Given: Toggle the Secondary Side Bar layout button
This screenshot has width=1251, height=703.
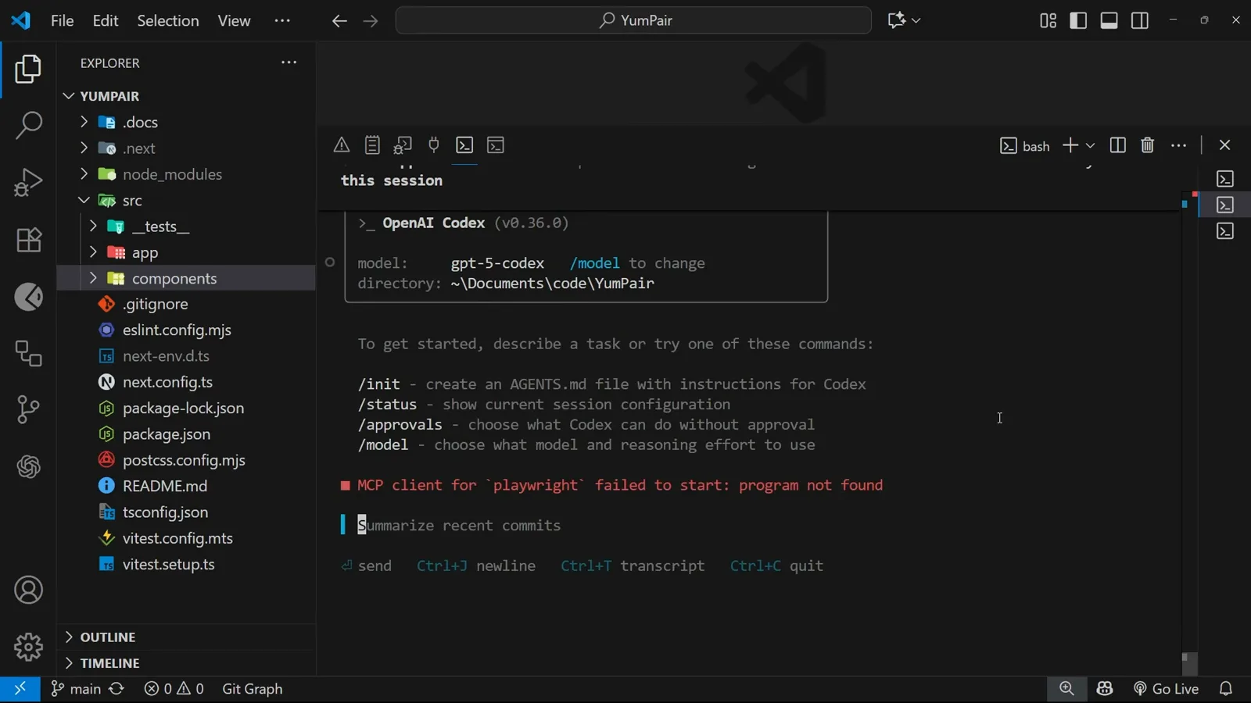Looking at the screenshot, I should pyautogui.click(x=1140, y=20).
